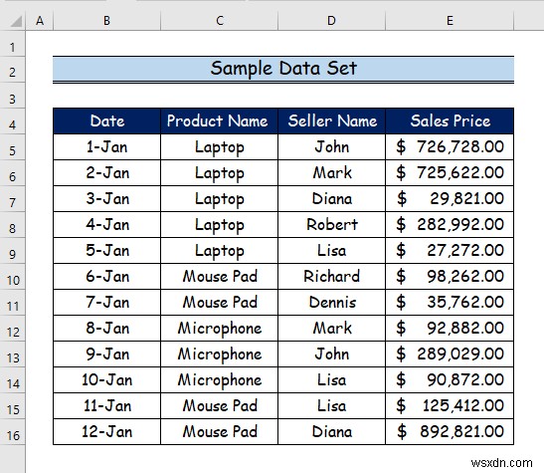Click the Product Name header cell
The height and width of the screenshot is (473, 544).
(x=219, y=121)
